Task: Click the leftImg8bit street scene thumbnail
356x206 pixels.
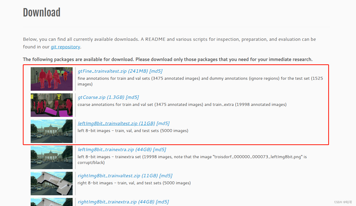Action: 51,131
